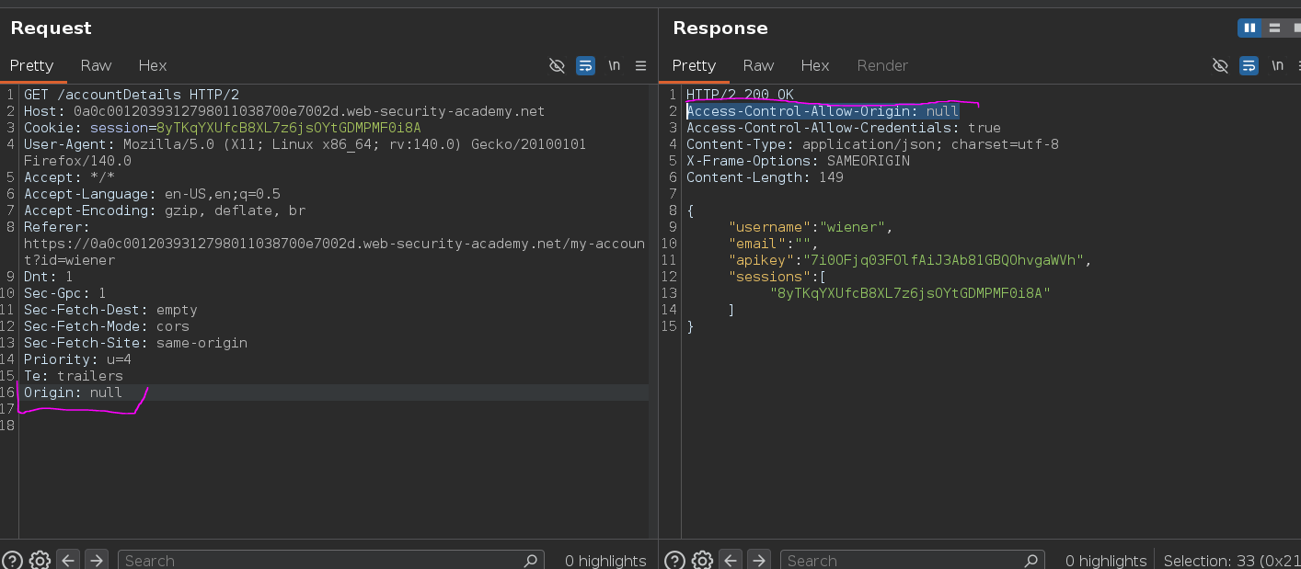Click the 'Te: trailers' header line
This screenshot has height=569, width=1301.
click(x=74, y=376)
